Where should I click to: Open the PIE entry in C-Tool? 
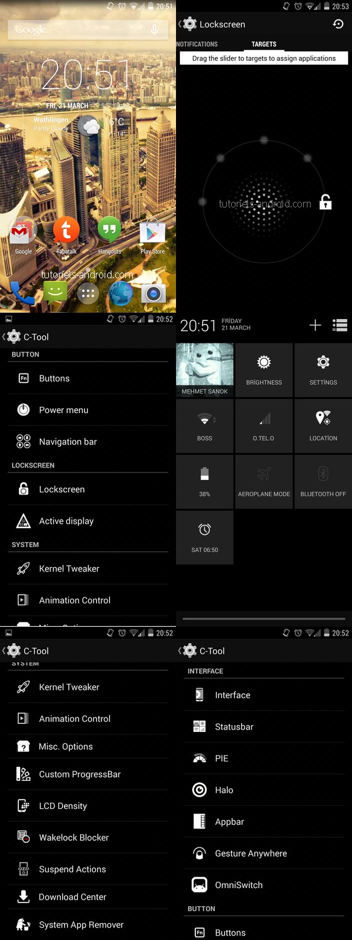(264, 758)
